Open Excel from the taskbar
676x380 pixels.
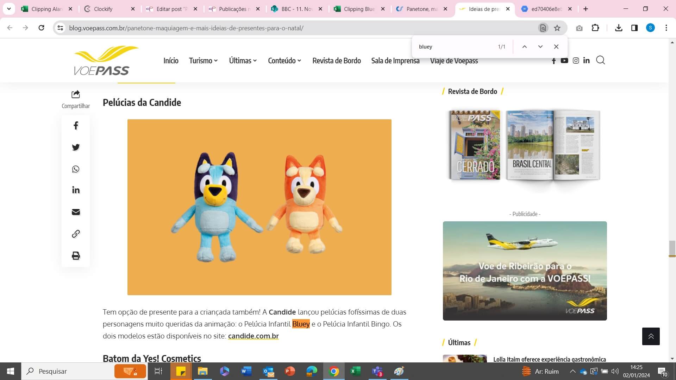pyautogui.click(x=356, y=371)
